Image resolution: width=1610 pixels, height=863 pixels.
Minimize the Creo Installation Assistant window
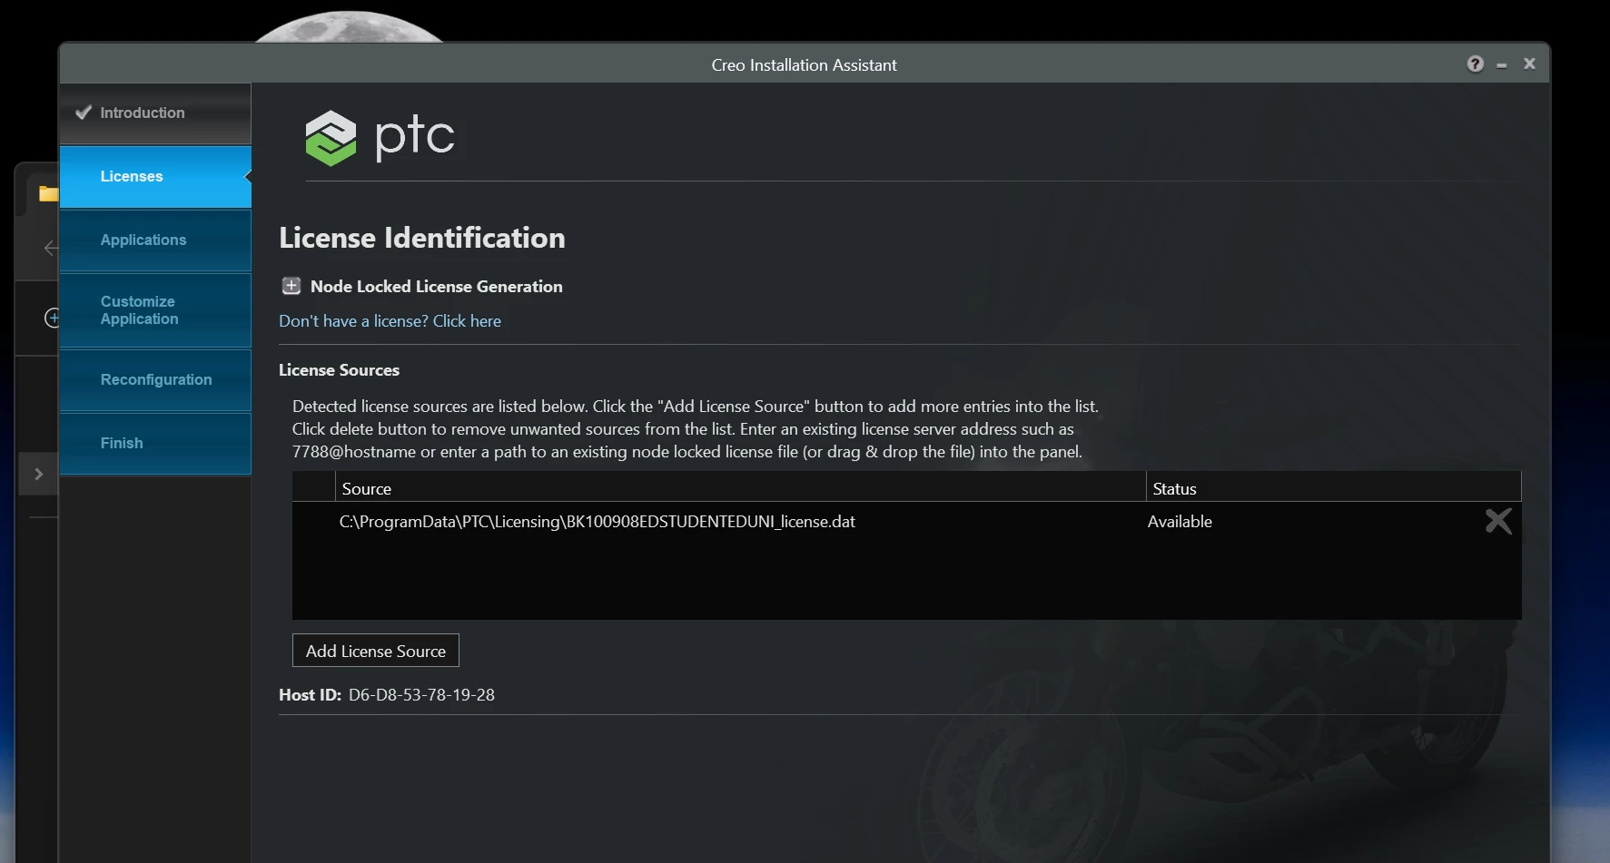1502,64
